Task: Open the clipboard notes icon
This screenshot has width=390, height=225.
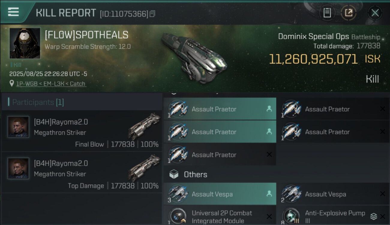Action: pos(327,13)
